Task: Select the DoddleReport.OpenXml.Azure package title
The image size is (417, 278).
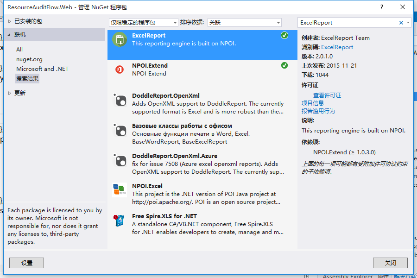Action: [175, 156]
